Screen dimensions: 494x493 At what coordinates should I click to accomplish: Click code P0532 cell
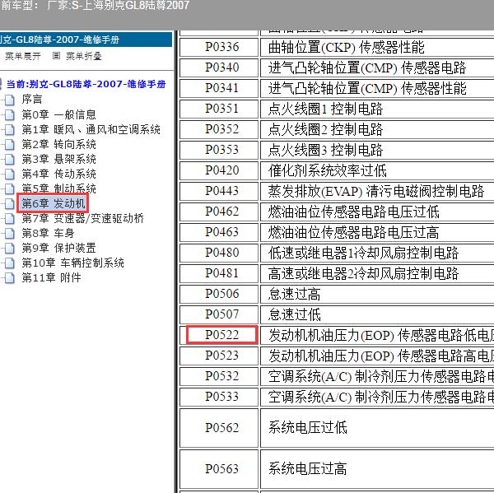point(219,376)
